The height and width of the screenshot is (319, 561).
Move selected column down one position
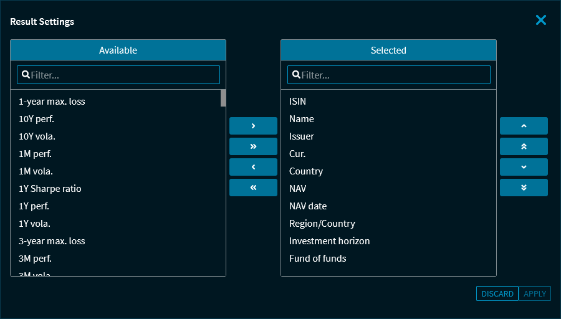coord(524,167)
